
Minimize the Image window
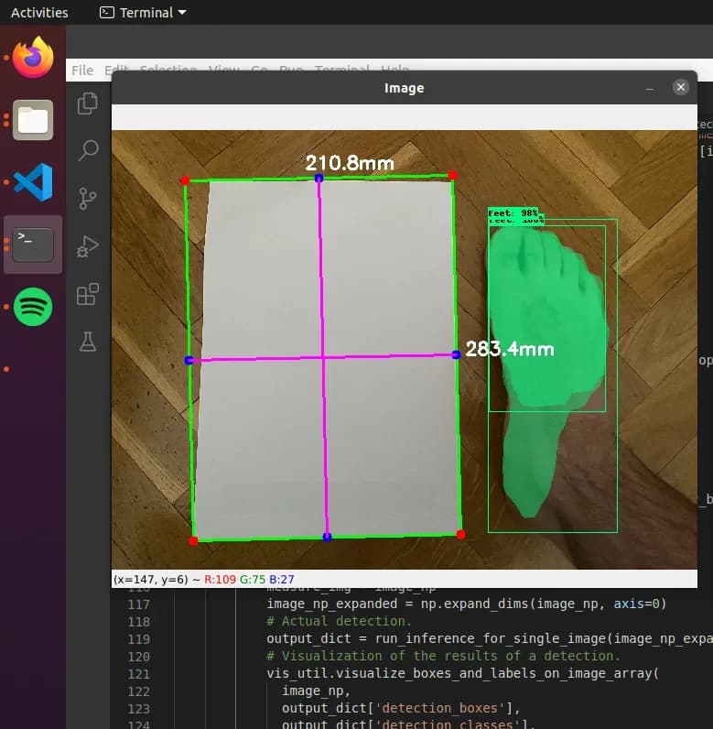650,88
